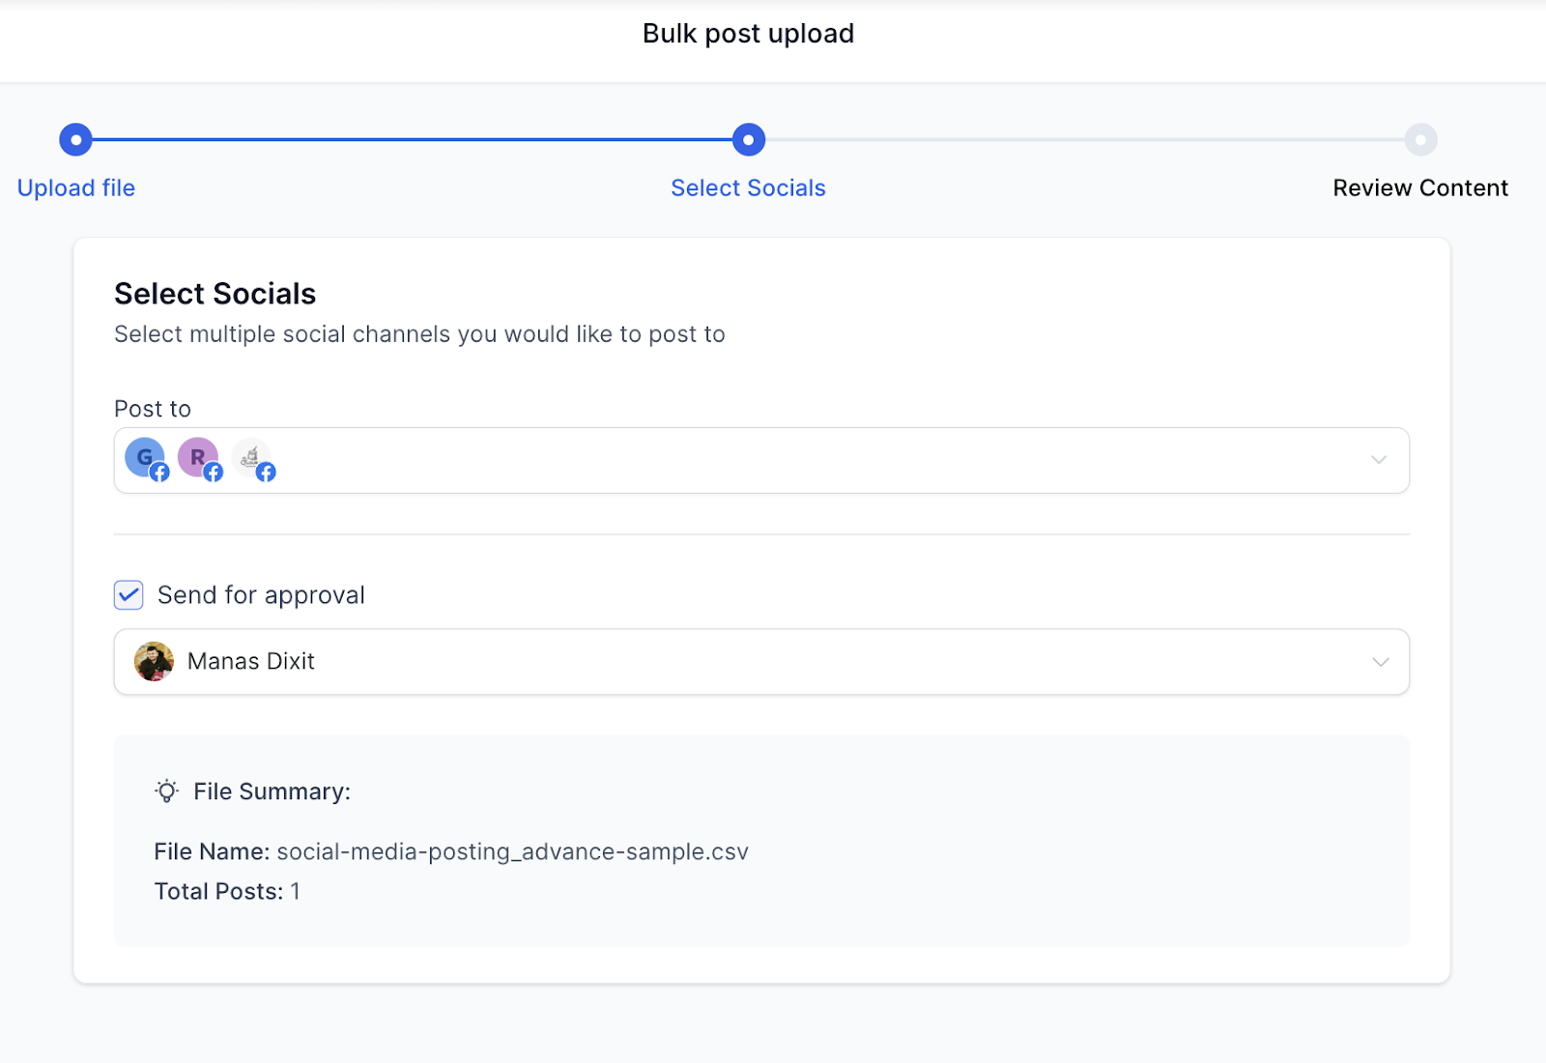Click the file name social-media-posting_advance-sample.csv

coord(513,851)
